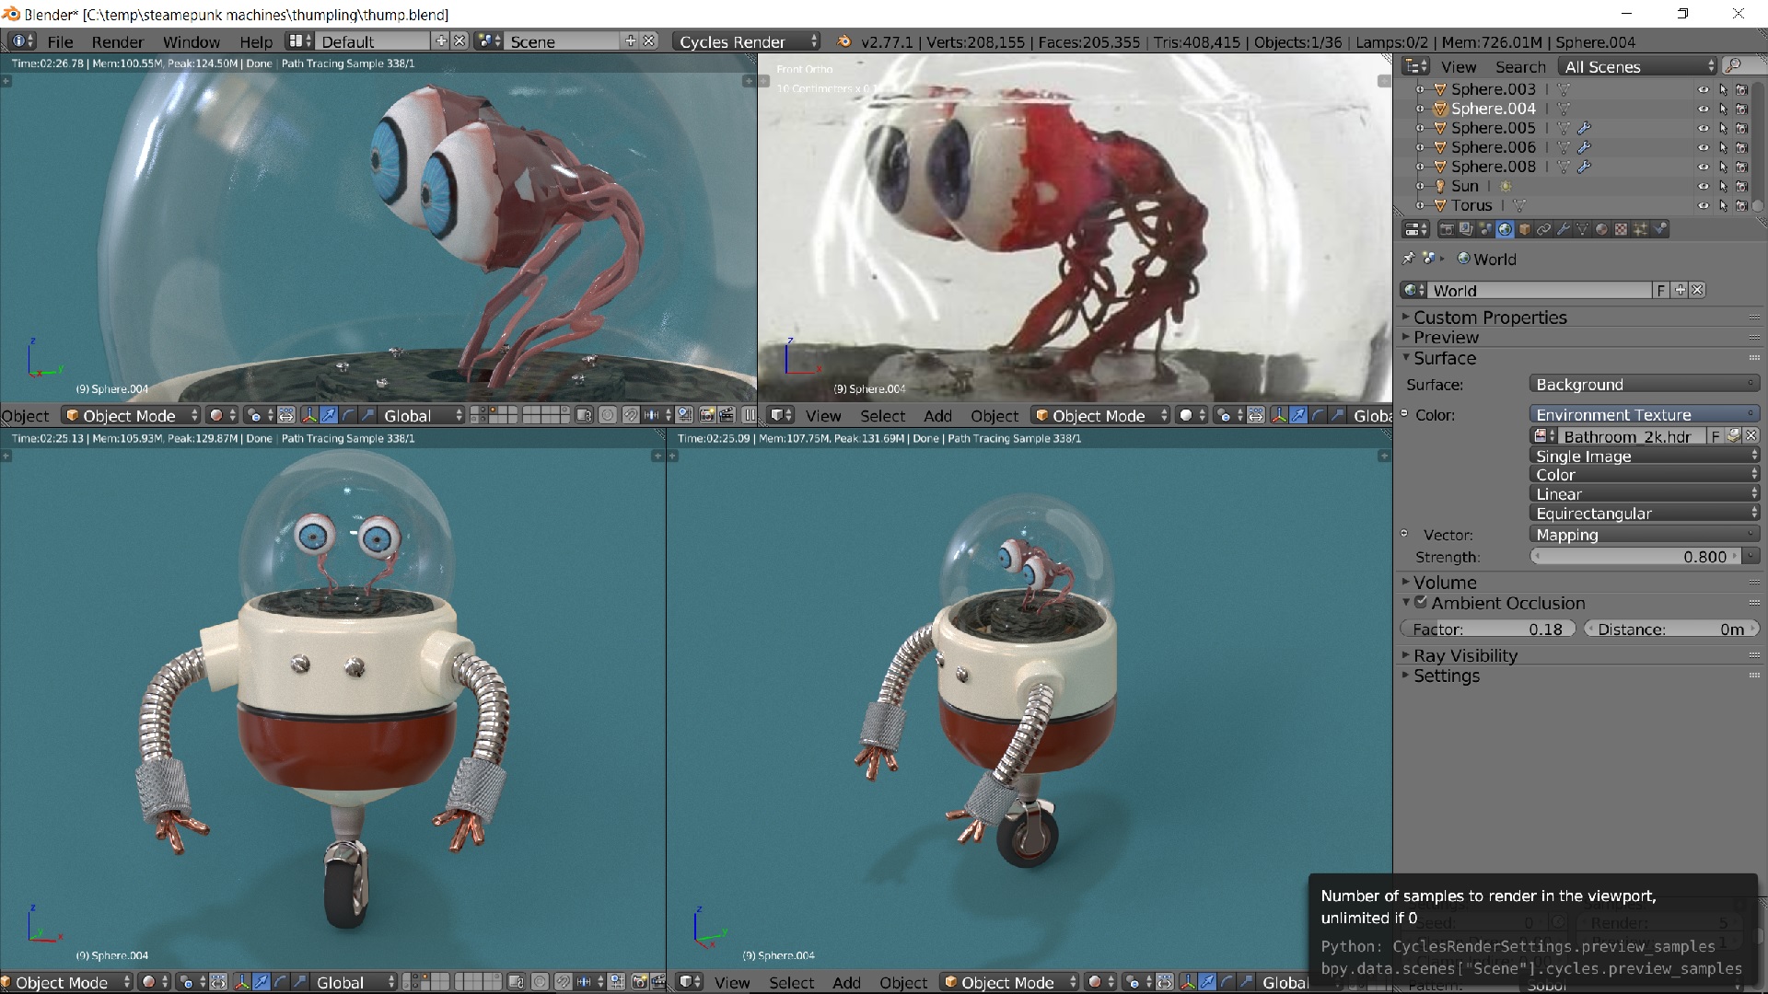Screen dimensions: 1768x994
Task: Open outliner editor type selector icon
Action: pos(1415,66)
